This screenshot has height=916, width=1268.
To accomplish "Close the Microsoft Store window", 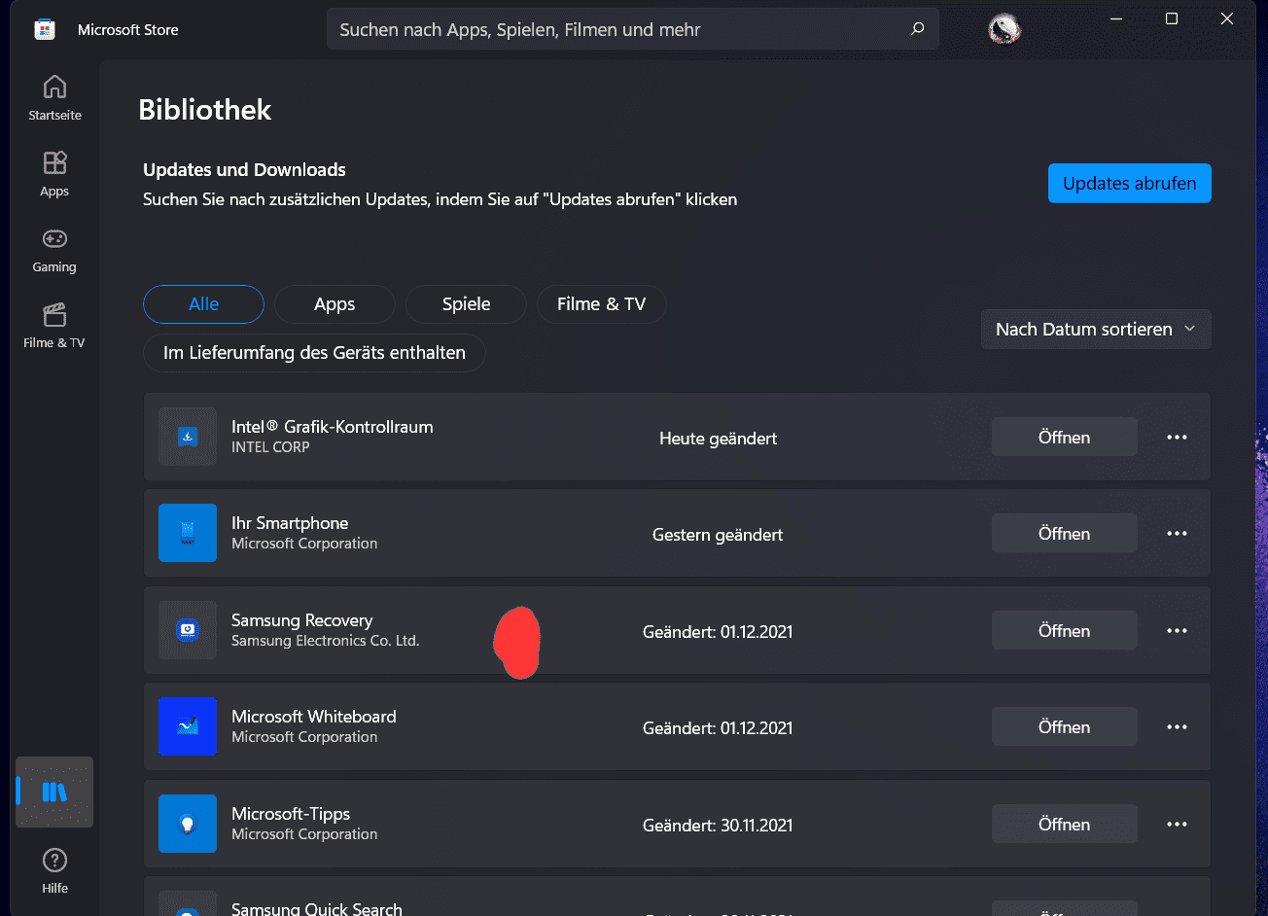I will pos(1227,19).
